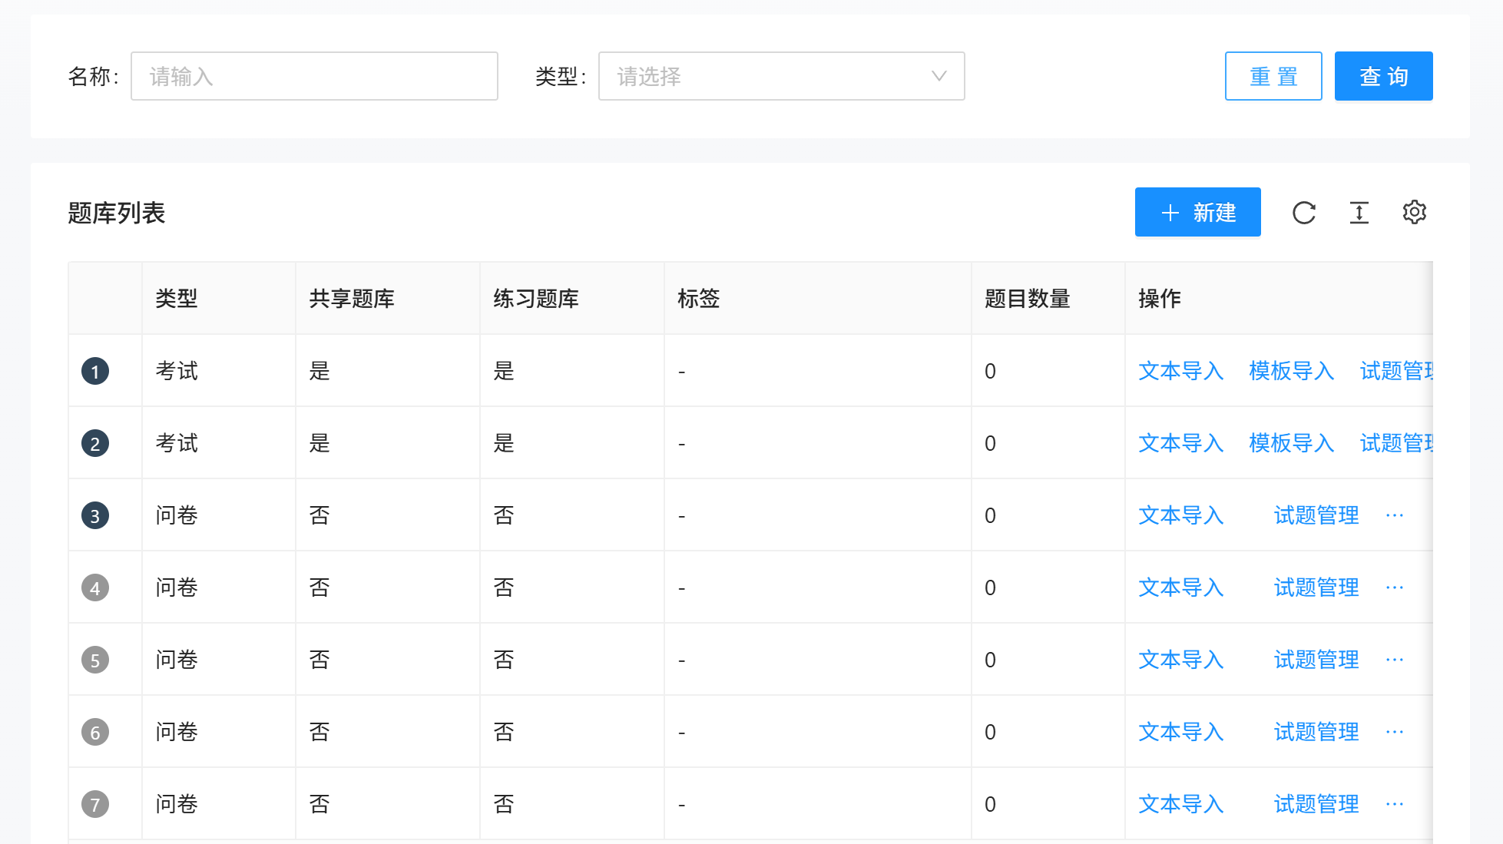Open more actions ellipsis in row 7
Viewport: 1503px width, 844px height.
click(x=1395, y=804)
